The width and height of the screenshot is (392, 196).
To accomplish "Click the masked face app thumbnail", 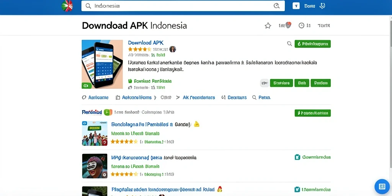I will [95, 166].
